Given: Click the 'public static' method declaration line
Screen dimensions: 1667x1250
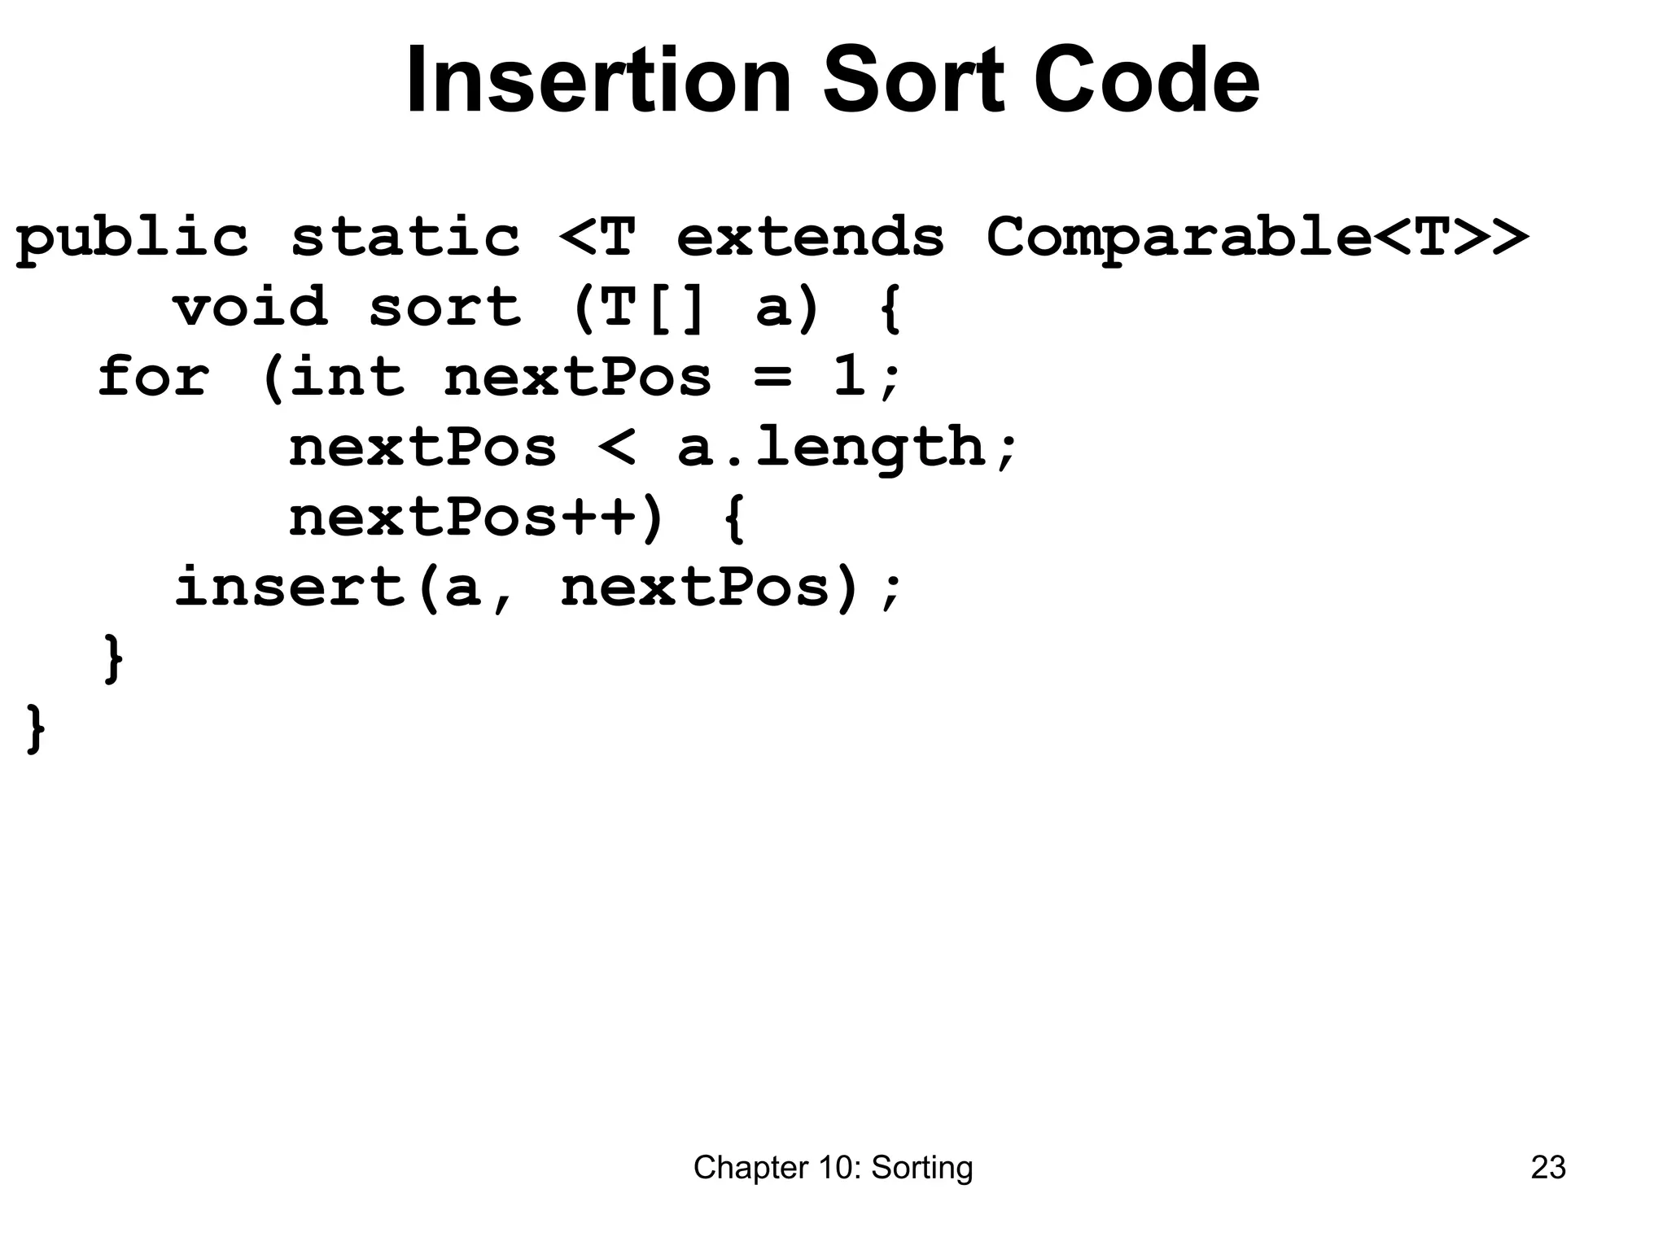Looking at the screenshot, I should click(772, 240).
